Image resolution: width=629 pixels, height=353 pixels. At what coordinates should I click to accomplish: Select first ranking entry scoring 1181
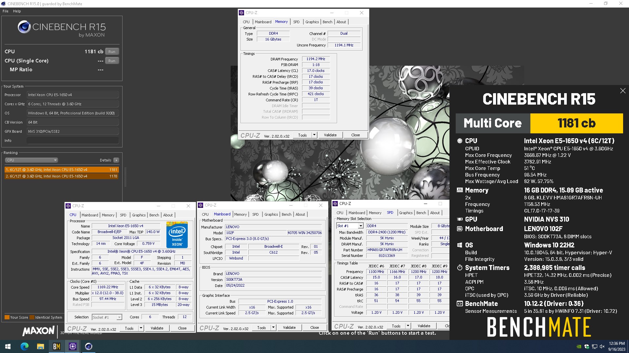[x=62, y=170]
